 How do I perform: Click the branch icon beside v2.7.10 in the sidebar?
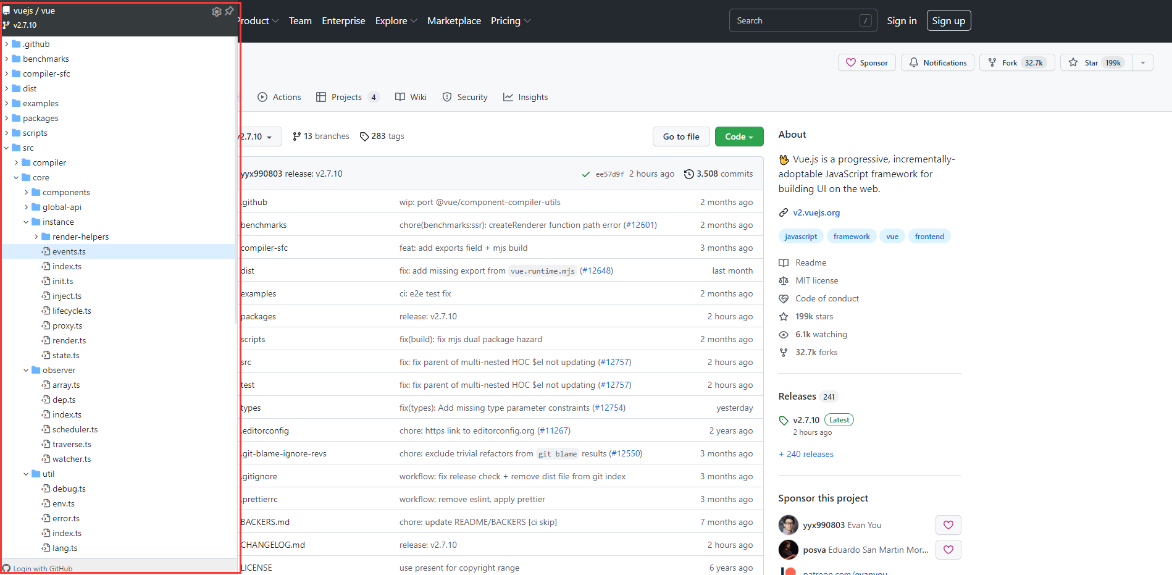tap(6, 25)
